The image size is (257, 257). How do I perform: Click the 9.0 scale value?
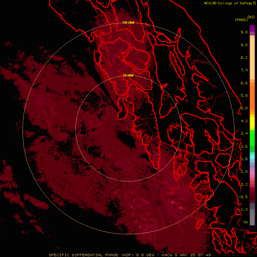tap(244, 45)
